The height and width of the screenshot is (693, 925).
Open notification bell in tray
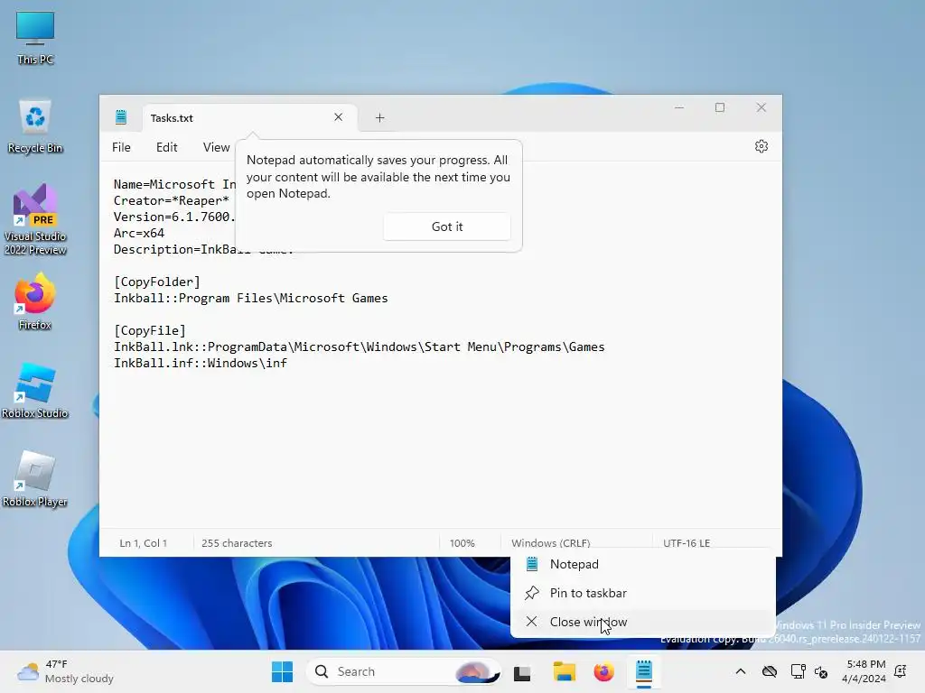coord(901,671)
